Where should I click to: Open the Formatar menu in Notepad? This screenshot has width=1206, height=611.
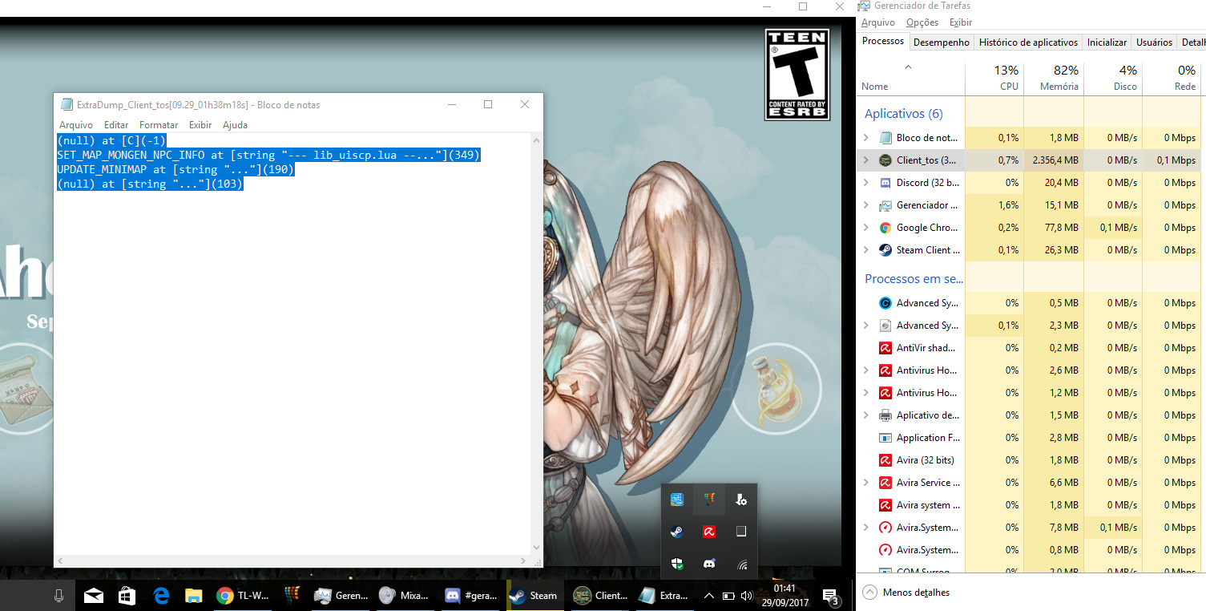tap(159, 125)
